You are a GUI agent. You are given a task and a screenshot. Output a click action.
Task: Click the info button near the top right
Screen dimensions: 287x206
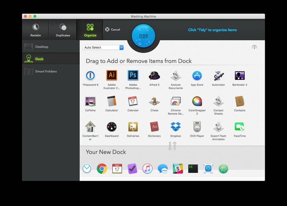point(254,47)
